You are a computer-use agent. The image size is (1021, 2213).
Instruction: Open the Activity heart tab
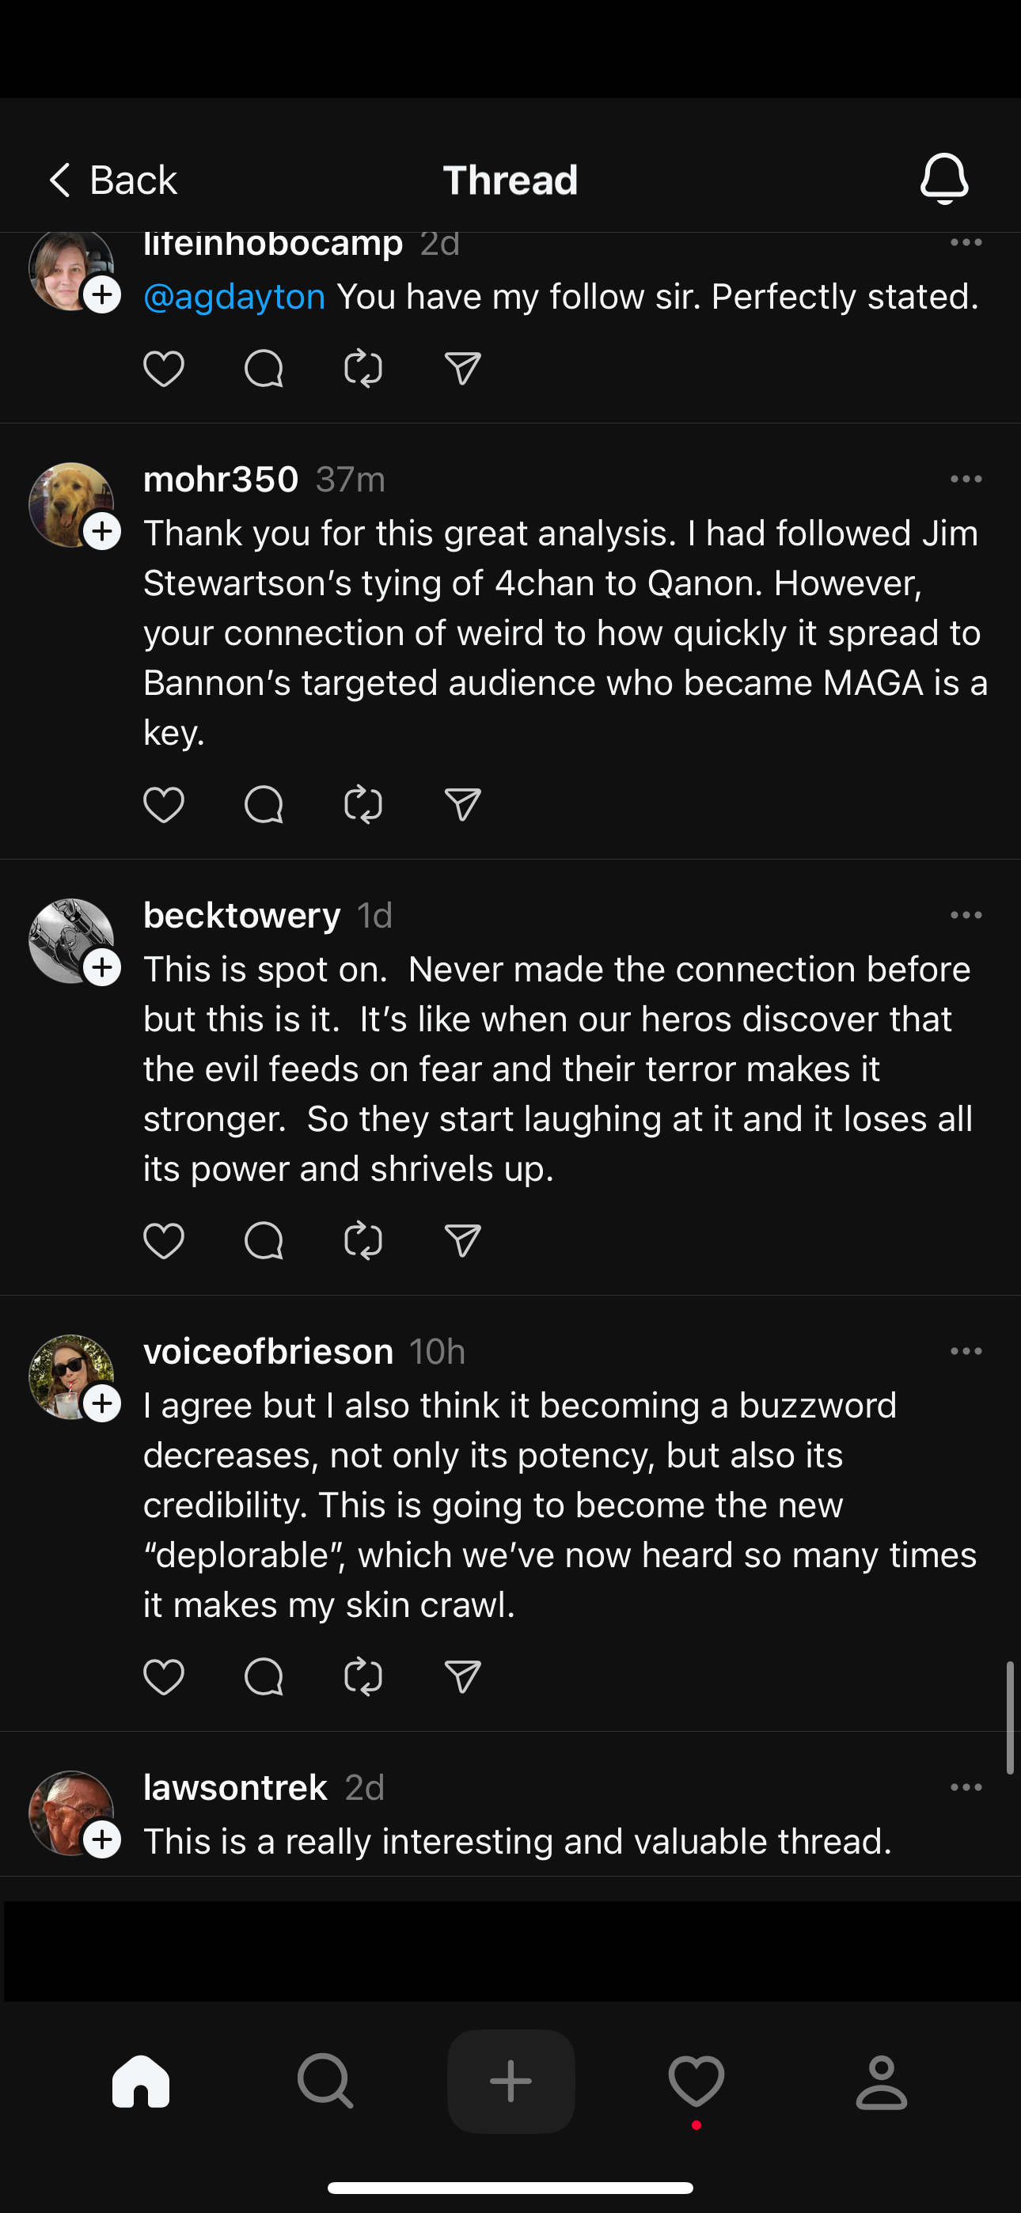[696, 2082]
